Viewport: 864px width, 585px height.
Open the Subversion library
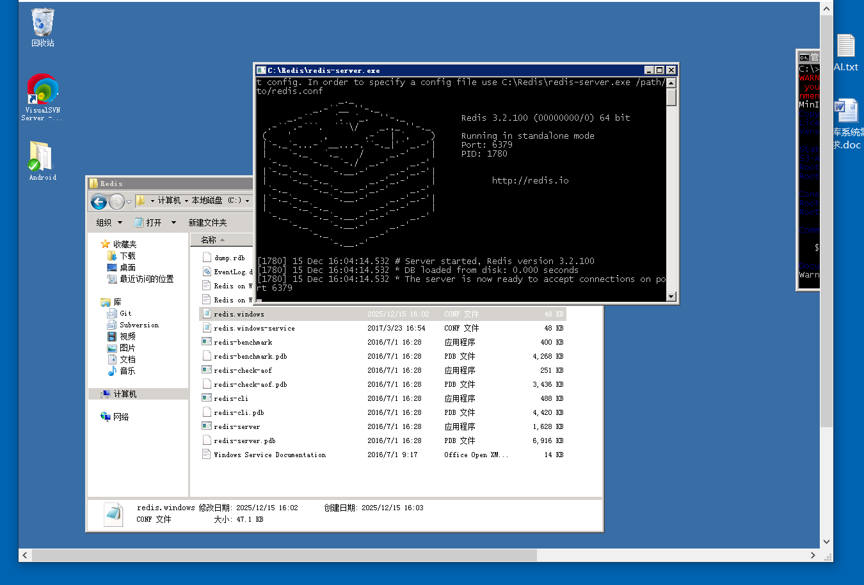[133, 325]
